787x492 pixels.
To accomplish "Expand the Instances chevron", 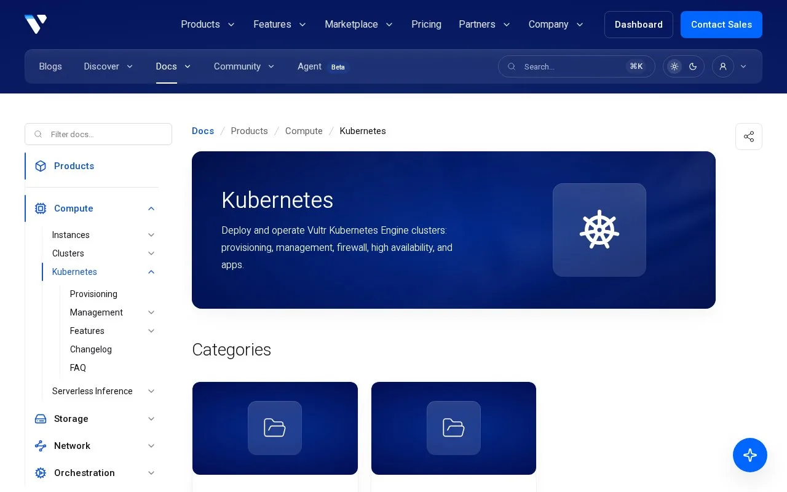I will tap(151, 235).
